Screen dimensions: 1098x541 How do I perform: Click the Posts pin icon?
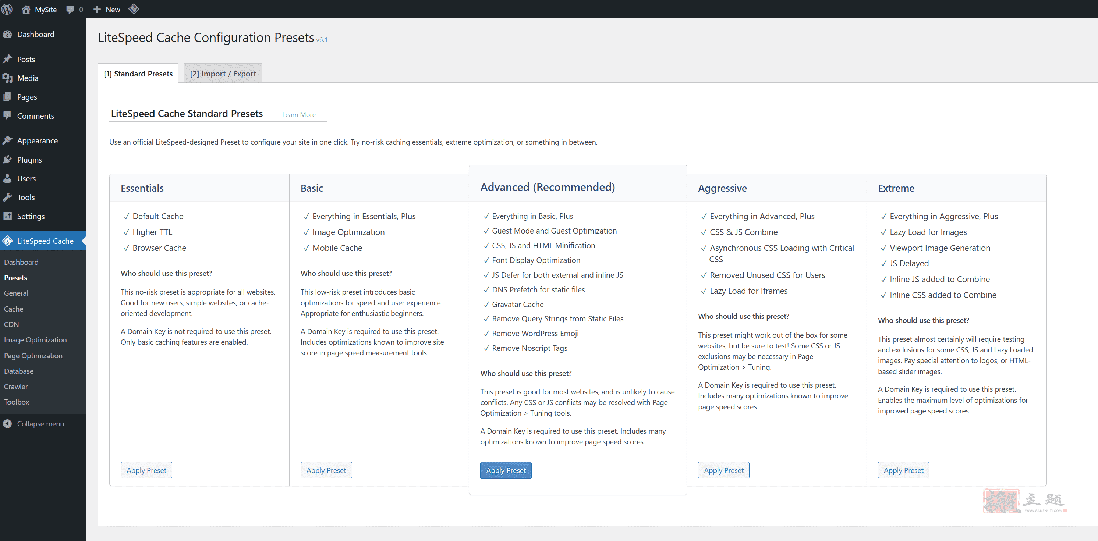click(x=7, y=59)
